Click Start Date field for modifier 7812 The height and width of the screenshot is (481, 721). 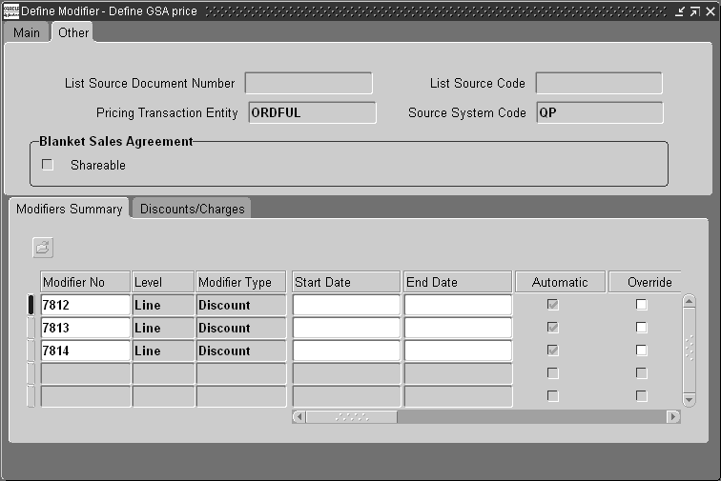346,305
